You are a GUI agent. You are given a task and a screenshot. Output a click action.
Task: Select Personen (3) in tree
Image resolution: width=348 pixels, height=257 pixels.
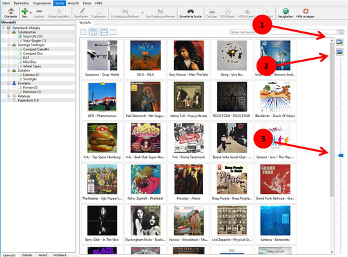click(32, 92)
